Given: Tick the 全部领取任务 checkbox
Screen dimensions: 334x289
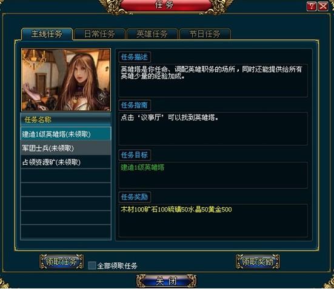Looking at the screenshot, I should [92, 265].
